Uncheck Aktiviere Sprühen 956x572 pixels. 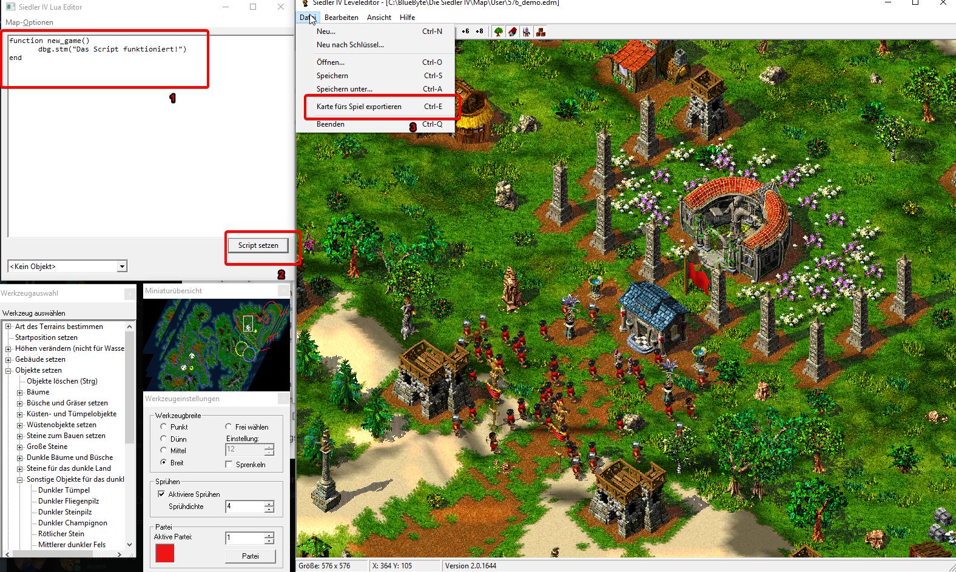pos(161,494)
